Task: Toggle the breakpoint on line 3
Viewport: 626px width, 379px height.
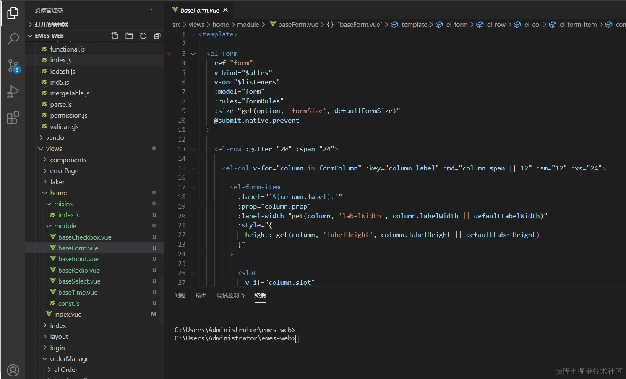Action: point(170,54)
